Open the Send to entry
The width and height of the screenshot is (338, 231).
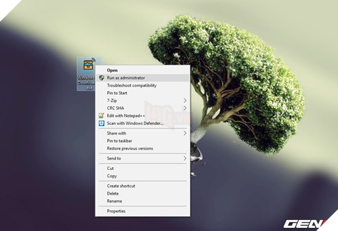tap(143, 158)
